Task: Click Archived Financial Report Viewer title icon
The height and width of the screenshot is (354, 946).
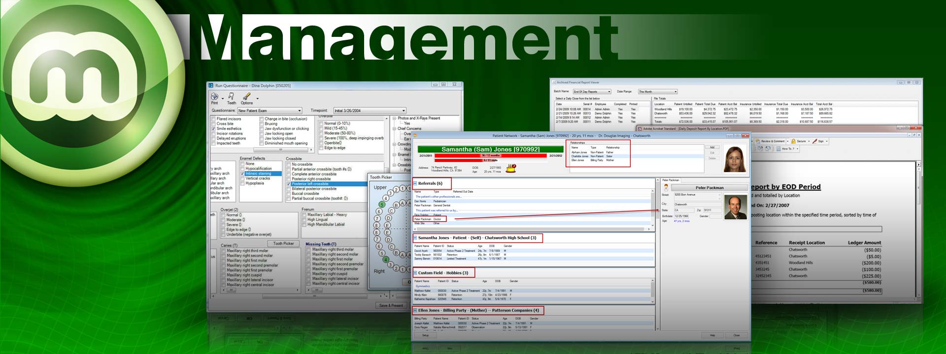Action: point(553,83)
